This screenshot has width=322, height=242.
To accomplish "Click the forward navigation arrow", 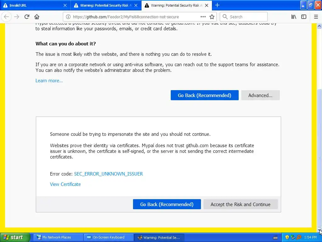I will pos(17,17).
